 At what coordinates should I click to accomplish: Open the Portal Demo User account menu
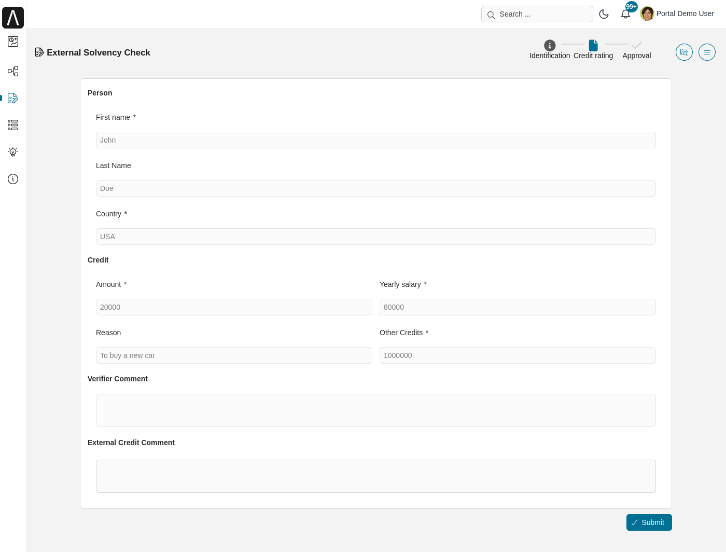685,13
